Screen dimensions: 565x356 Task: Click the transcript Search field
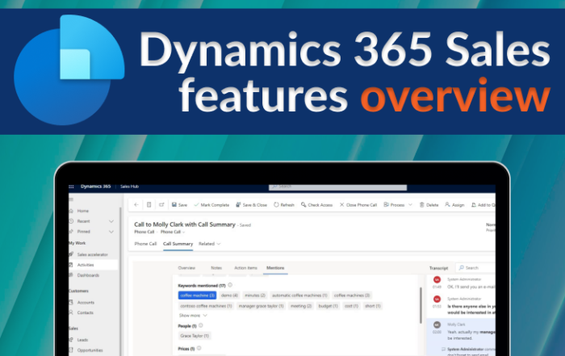(475, 268)
